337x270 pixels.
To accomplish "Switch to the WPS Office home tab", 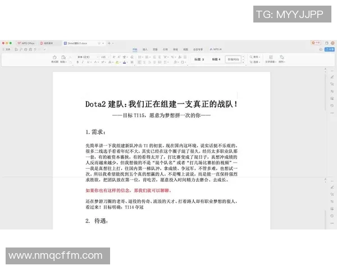I will click(26, 43).
